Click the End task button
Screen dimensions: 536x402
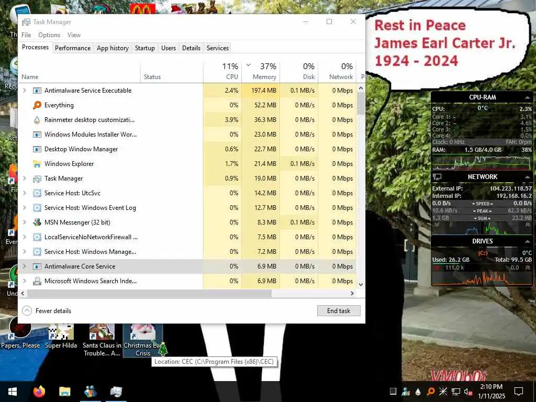coord(339,311)
